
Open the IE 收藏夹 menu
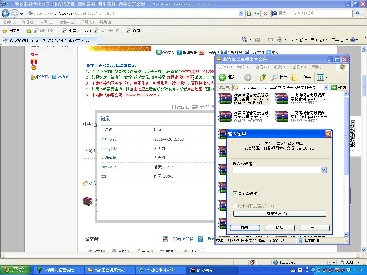pyautogui.click(x=67, y=22)
